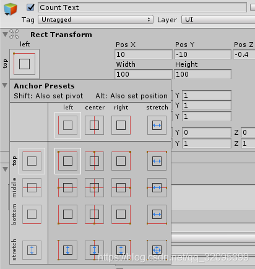The image size is (255, 269).
Task: Edit the Pos X field
Action: click(144, 54)
